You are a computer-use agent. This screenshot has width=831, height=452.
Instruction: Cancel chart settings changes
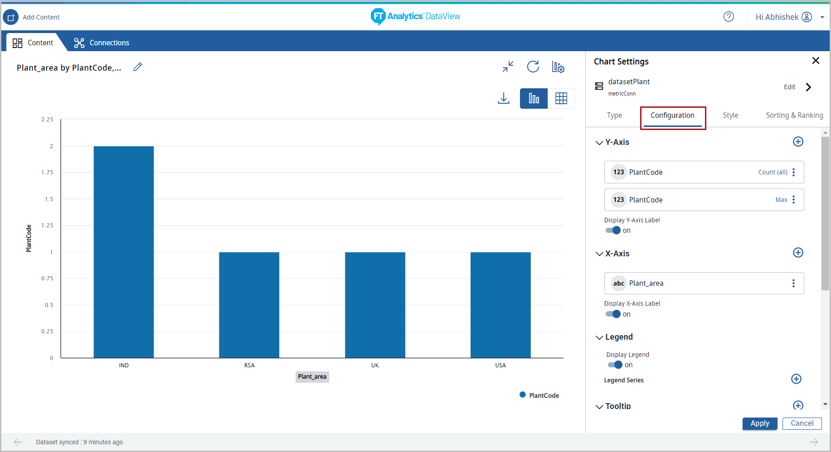point(802,423)
